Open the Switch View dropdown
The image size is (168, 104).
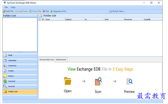point(118,11)
